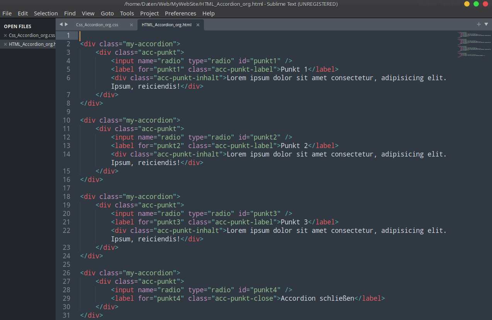Open the File menu
The height and width of the screenshot is (320, 492).
pos(7,13)
